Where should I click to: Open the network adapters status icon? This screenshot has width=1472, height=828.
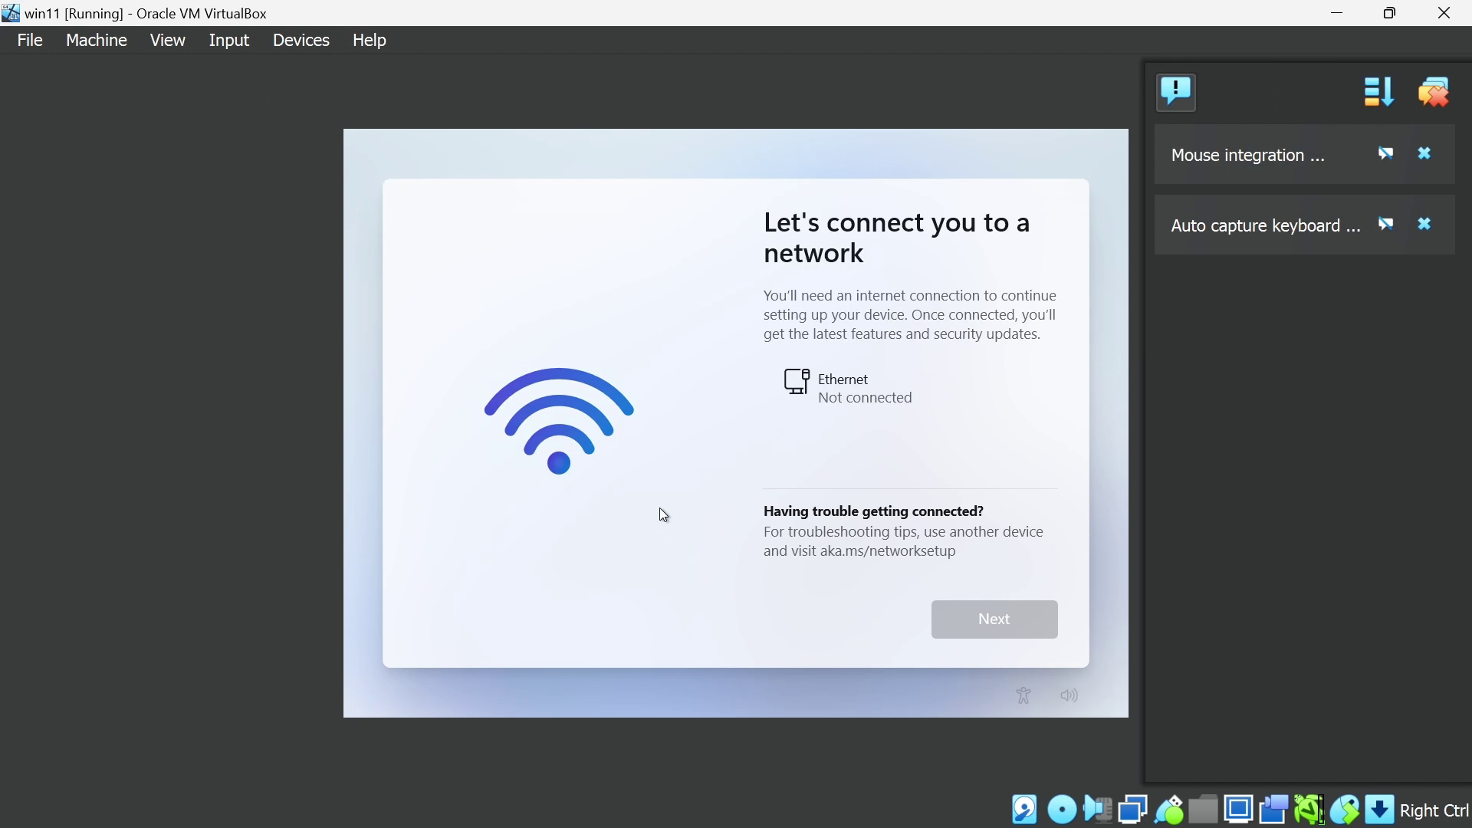tap(1133, 810)
